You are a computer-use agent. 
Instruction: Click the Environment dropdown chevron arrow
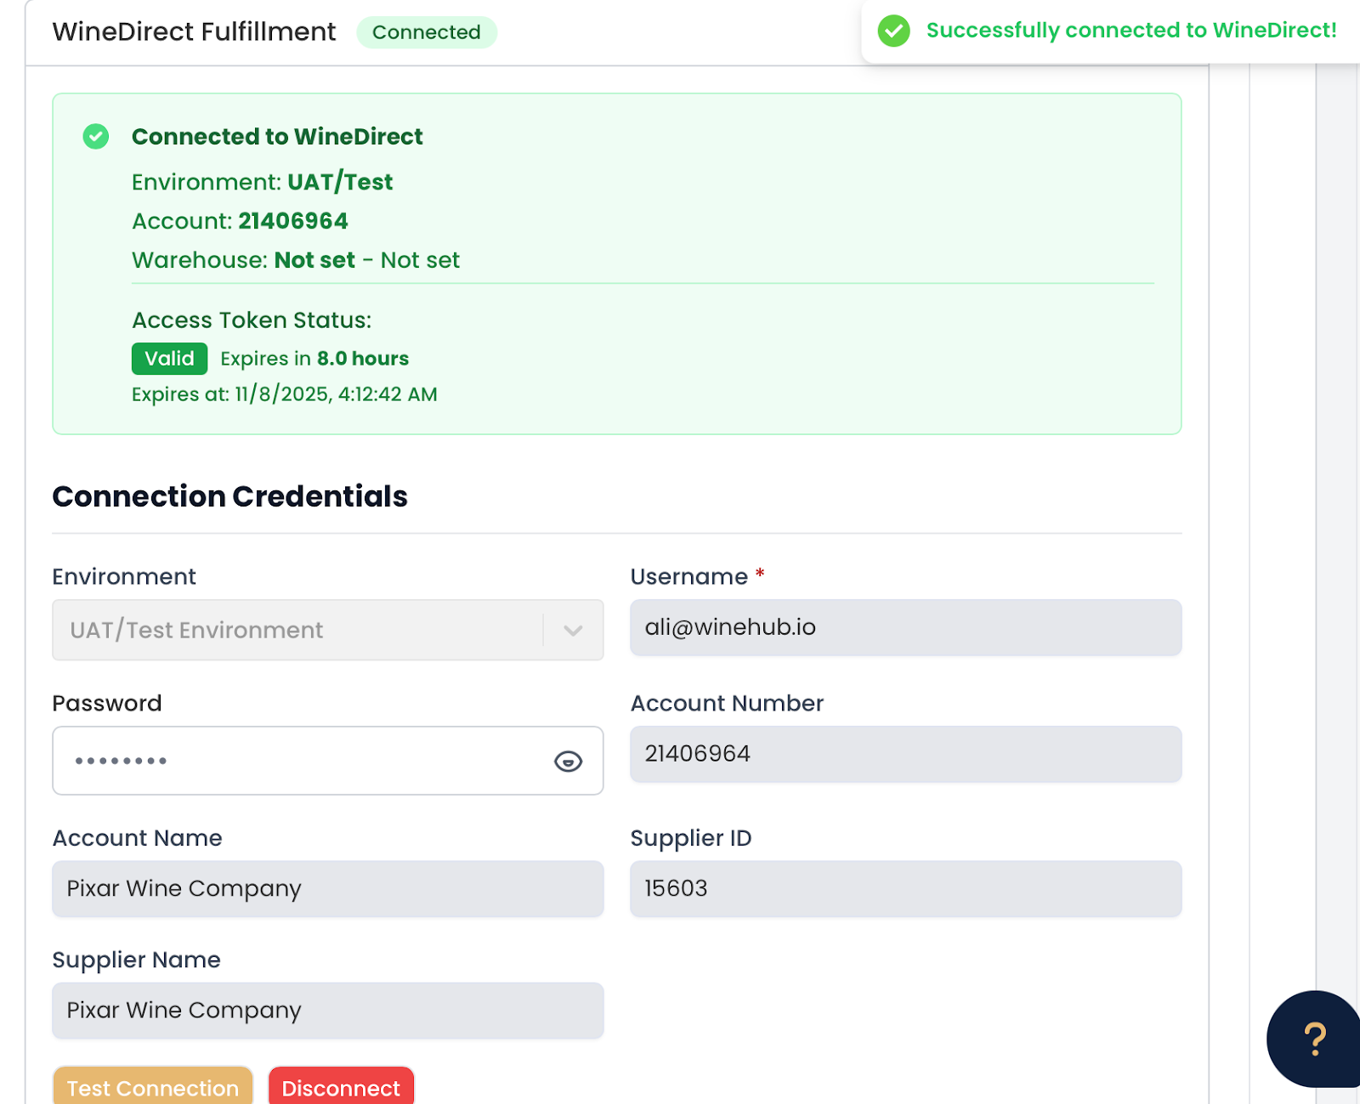573,631
